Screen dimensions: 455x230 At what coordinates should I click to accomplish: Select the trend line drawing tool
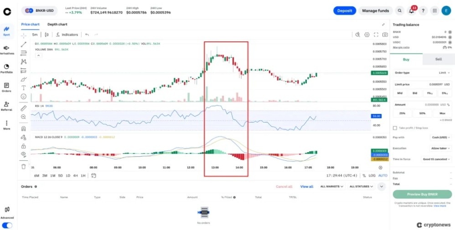click(24, 44)
